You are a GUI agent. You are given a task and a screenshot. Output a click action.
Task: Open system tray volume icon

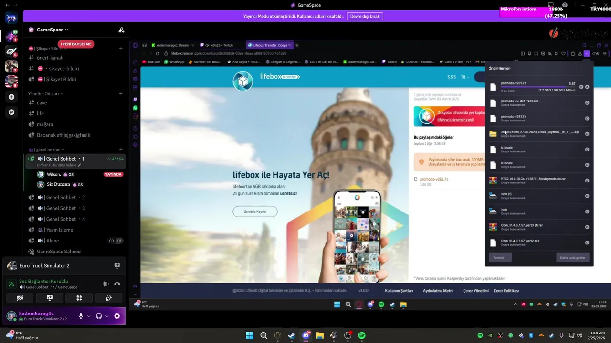pyautogui.click(x=580, y=335)
